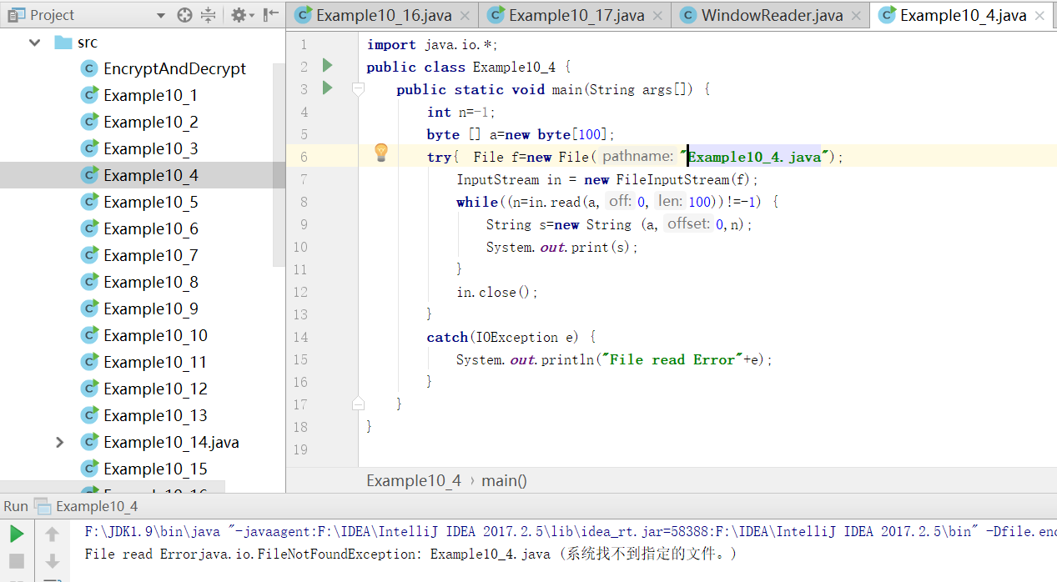This screenshot has height=582, width=1057.
Task: Open EncryptAndDecrypt in project tree
Action: 174,69
